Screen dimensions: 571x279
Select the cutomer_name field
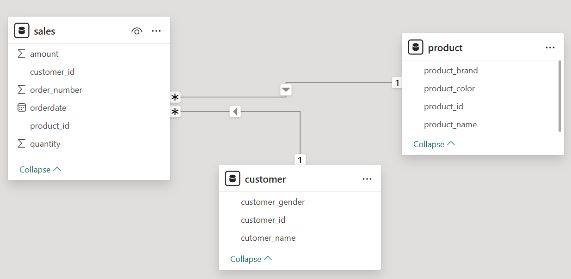point(268,238)
